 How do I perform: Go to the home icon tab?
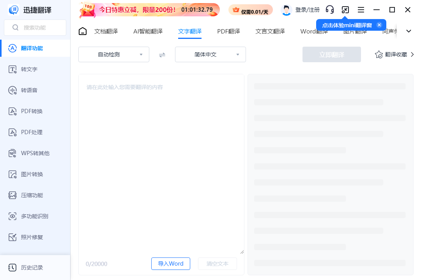click(83, 31)
